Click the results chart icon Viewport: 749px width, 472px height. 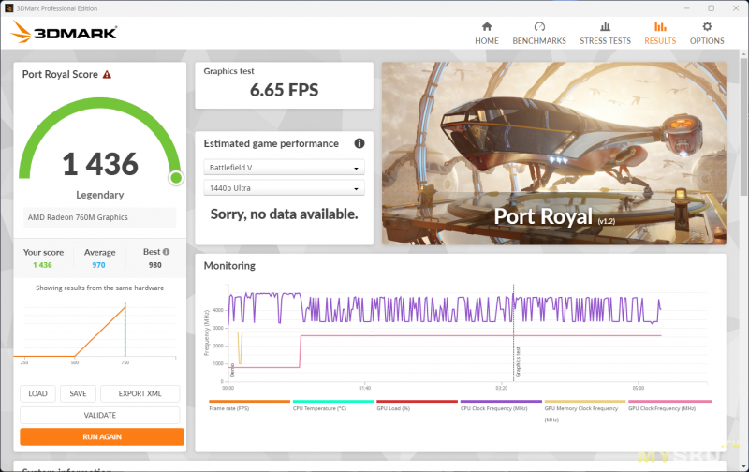(660, 26)
